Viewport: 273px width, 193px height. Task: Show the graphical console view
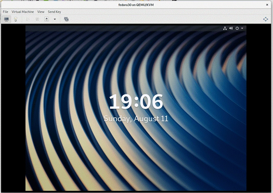[7, 19]
